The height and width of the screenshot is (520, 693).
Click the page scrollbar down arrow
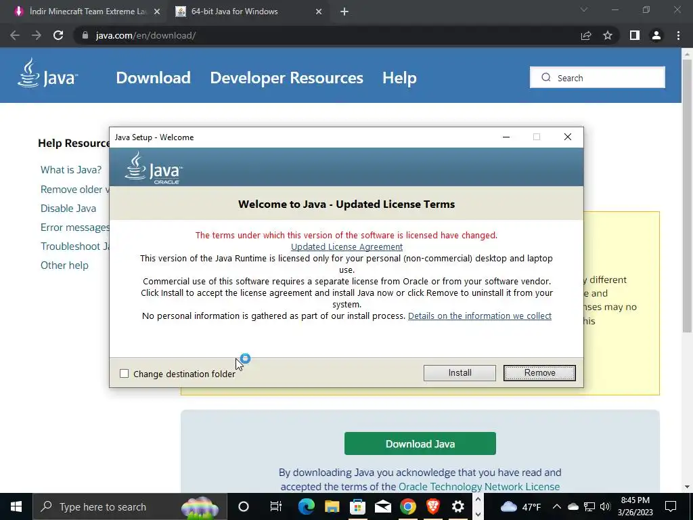point(687,487)
